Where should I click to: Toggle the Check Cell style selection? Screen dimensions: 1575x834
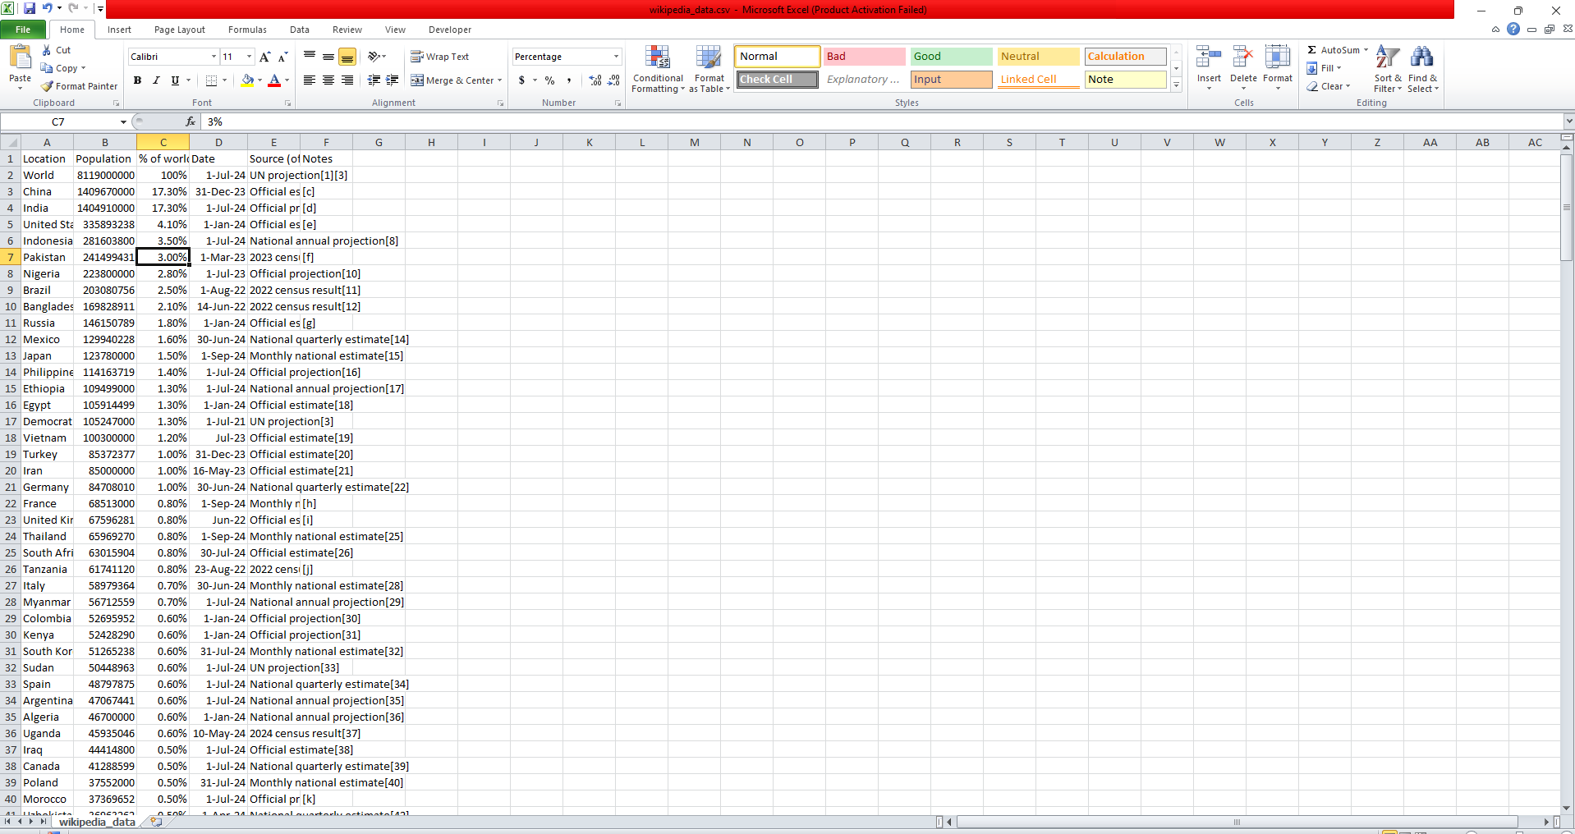[775, 79]
